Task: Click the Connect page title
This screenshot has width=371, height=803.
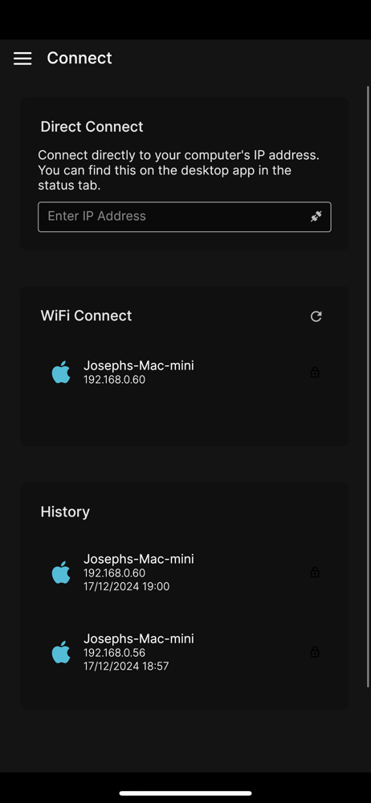Action: tap(79, 58)
